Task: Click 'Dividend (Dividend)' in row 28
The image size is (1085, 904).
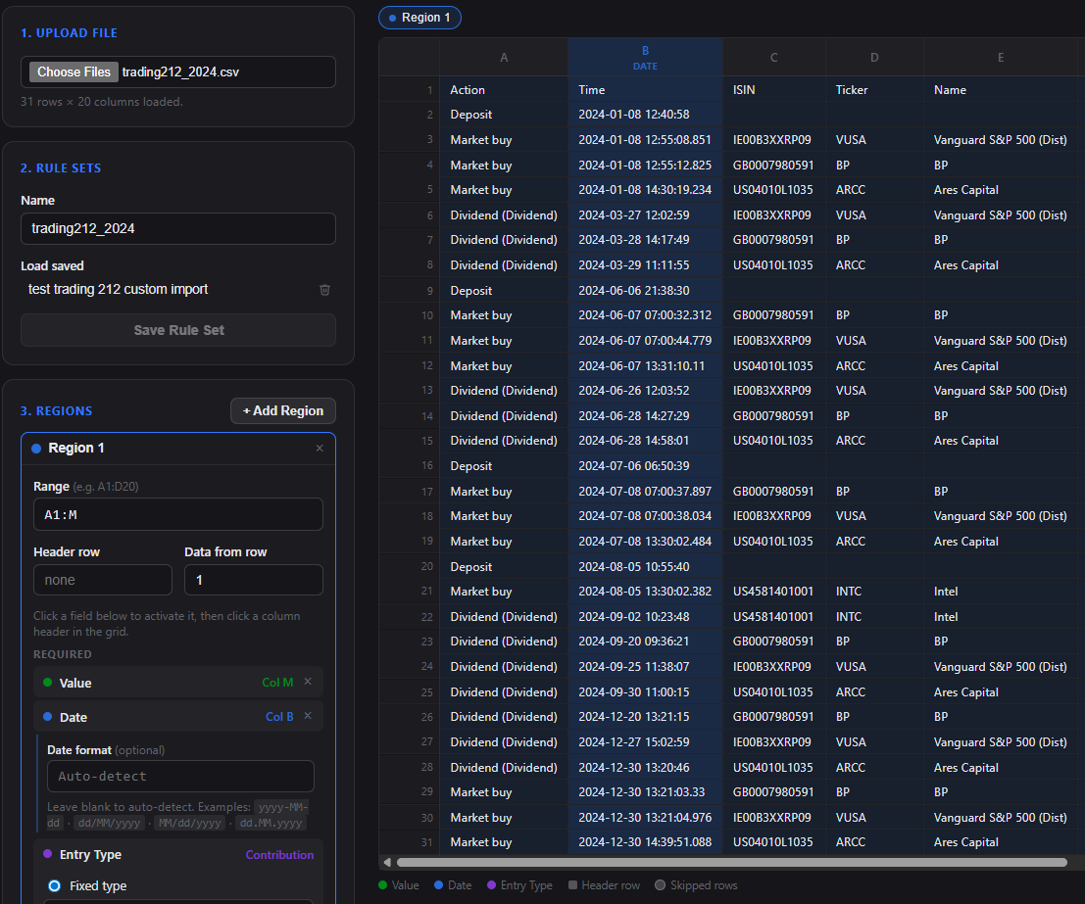Action: 504,767
